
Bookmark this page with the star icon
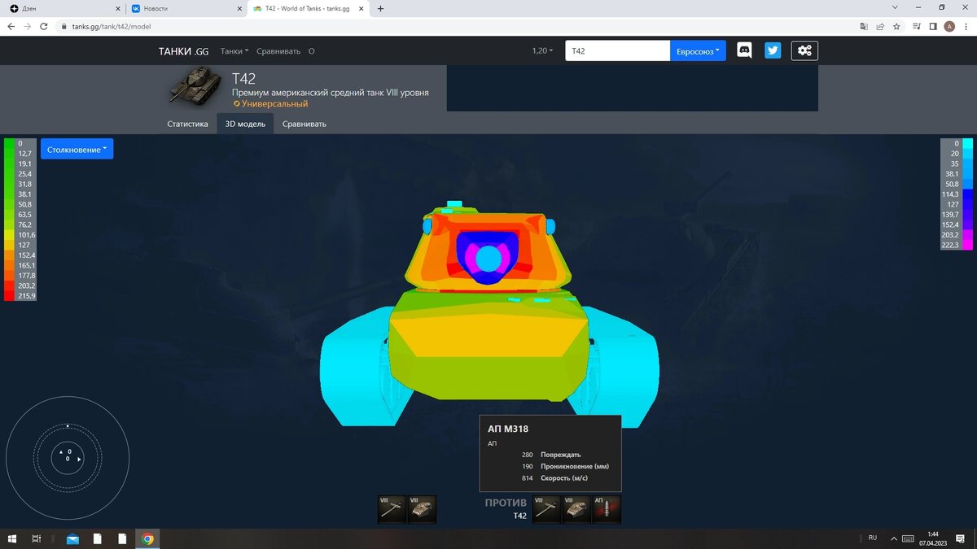[896, 26]
